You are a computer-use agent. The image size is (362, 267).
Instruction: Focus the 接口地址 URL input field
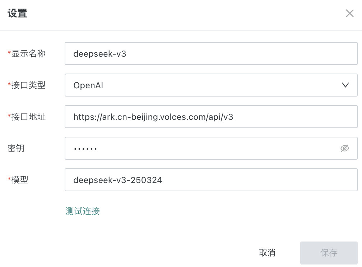(211, 117)
